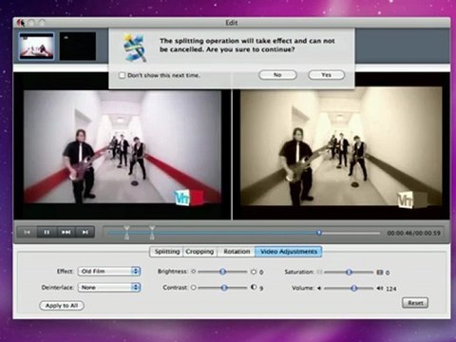This screenshot has width=456, height=342.
Task: Click the Brightness slider handle
Action: point(222,272)
